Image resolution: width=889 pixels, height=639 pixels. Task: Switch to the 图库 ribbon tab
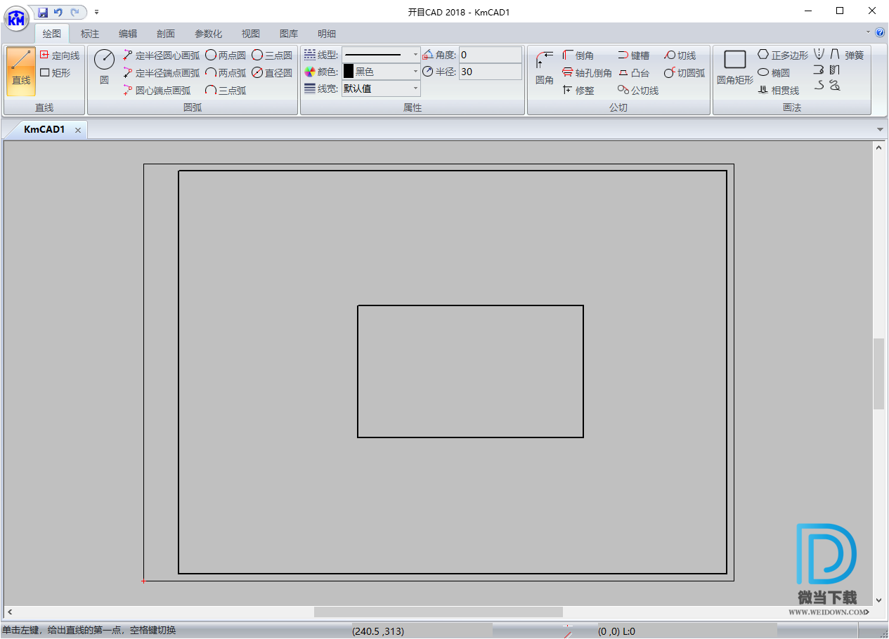point(289,34)
